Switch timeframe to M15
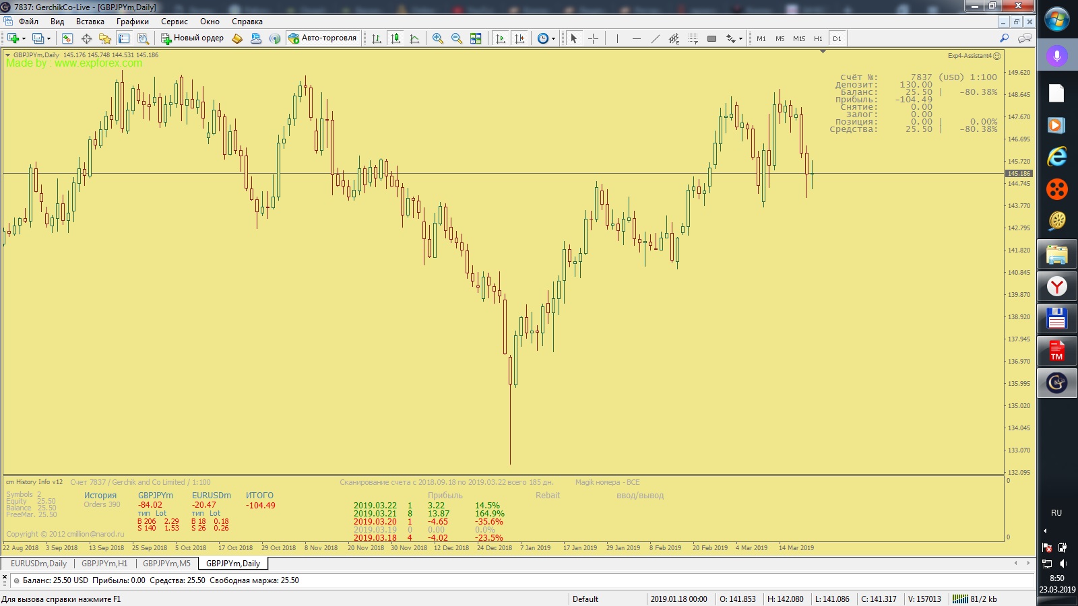Screen dimensions: 1078x606 tap(799, 38)
